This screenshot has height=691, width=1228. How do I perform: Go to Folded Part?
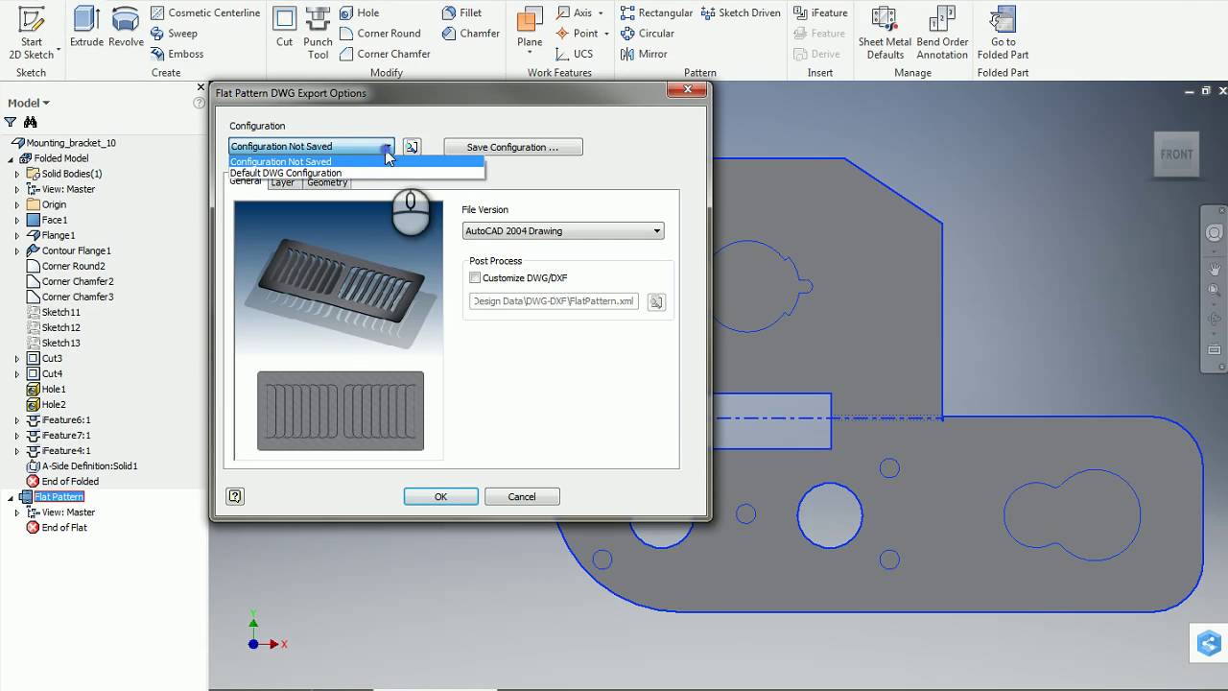click(x=1003, y=34)
